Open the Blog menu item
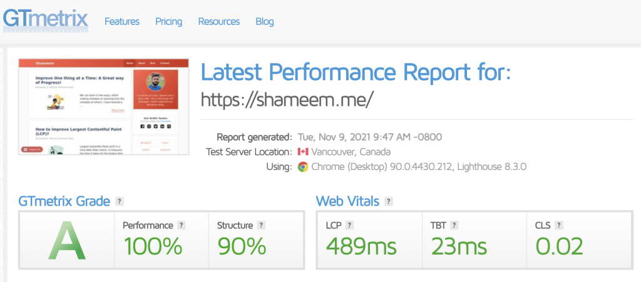The image size is (641, 282). tap(265, 21)
